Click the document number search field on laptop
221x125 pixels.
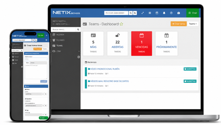coord(116,13)
